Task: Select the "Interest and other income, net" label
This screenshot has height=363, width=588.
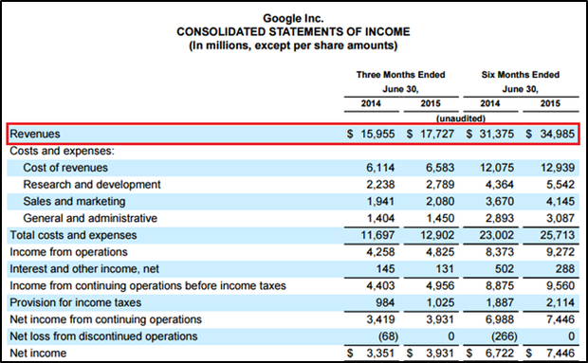Action: point(84,268)
